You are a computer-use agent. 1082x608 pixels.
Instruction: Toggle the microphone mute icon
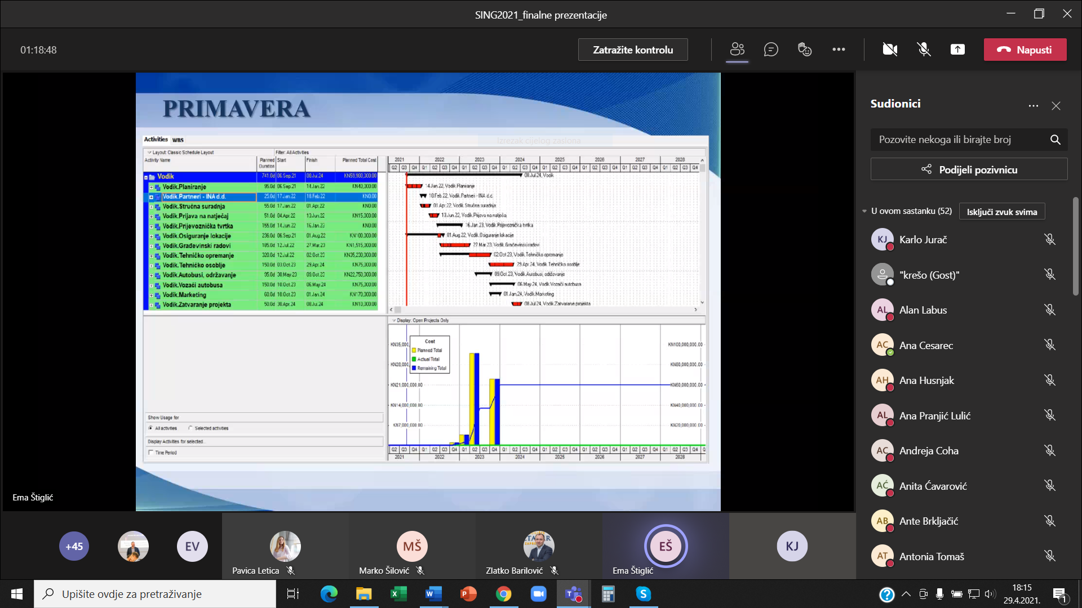924,50
